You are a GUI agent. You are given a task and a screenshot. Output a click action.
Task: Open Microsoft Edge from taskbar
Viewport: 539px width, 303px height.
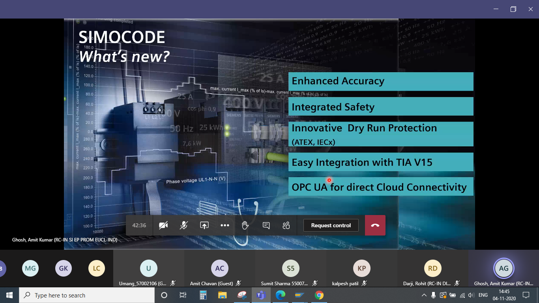[x=281, y=295]
